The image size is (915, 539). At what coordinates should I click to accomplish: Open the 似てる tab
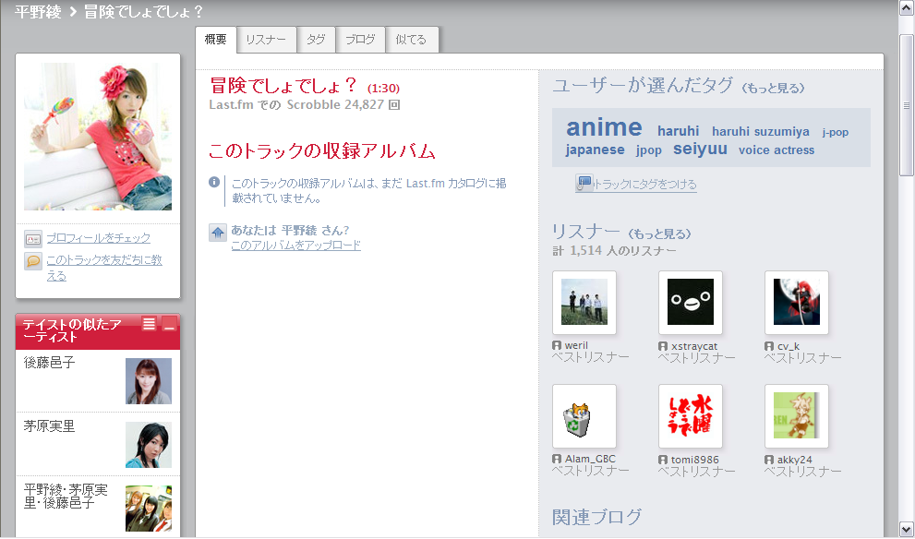point(412,40)
